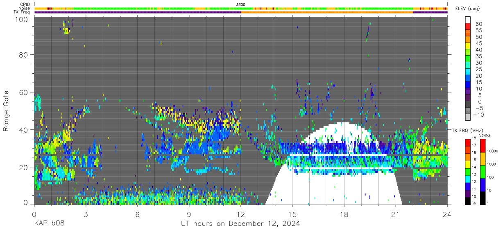The width and height of the screenshot is (503, 232).
Task: Click the 25 label on the ELEV colorbar
Action: (478, 69)
